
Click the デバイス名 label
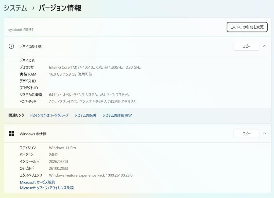tap(27, 60)
